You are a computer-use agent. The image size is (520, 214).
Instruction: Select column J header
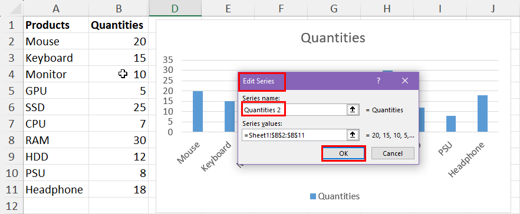pyautogui.click(x=493, y=9)
